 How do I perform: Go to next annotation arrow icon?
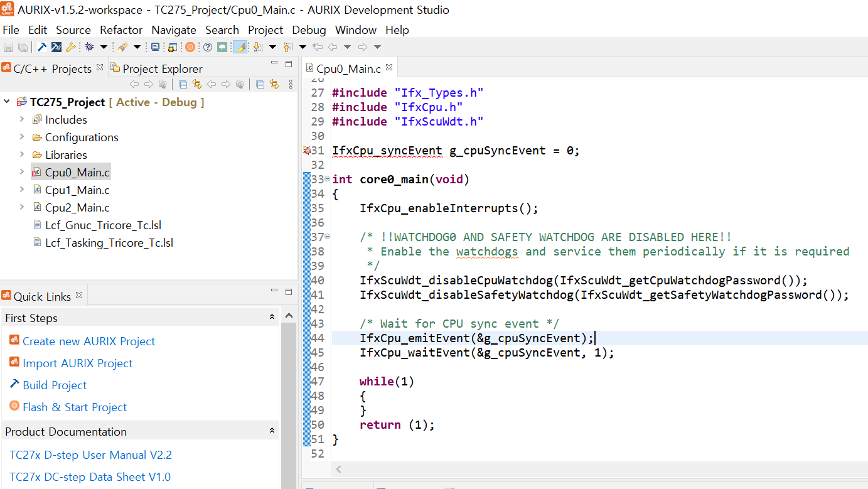coord(257,47)
